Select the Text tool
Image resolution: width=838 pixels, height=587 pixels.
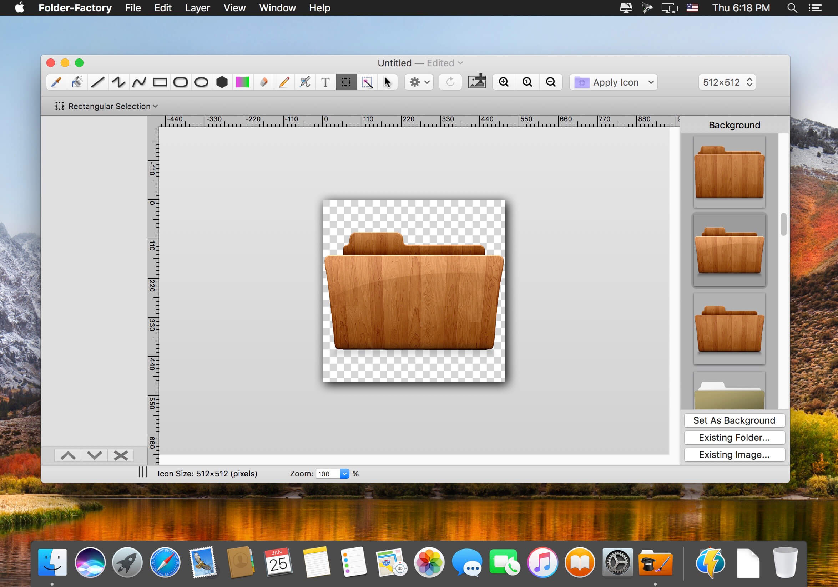point(325,82)
